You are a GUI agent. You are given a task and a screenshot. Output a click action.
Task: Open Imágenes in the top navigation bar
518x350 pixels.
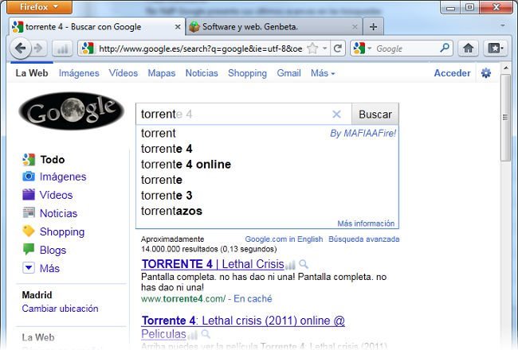click(x=79, y=73)
